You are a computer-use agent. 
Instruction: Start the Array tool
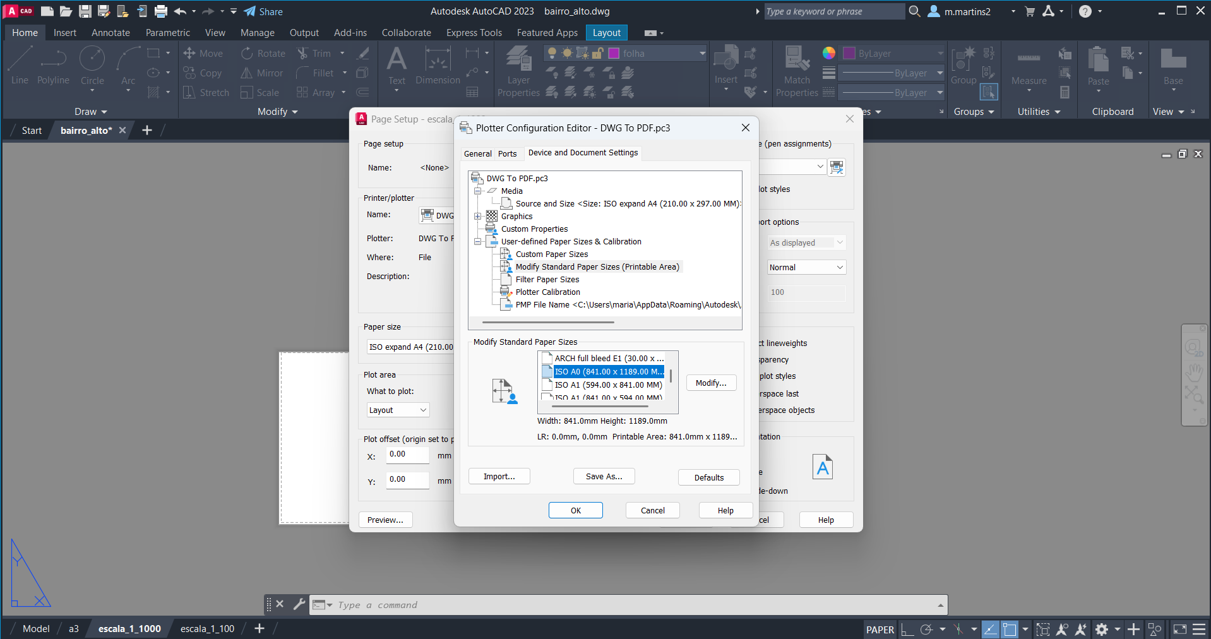tap(316, 93)
